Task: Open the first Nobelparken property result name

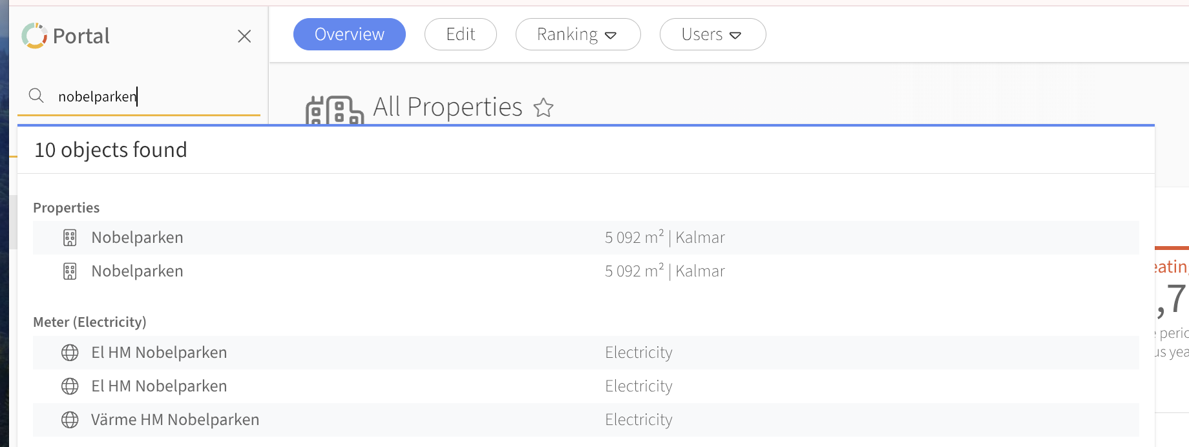Action: click(137, 238)
